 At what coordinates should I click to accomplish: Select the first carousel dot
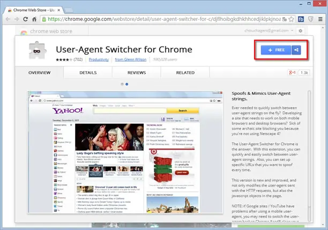[x=122, y=84]
